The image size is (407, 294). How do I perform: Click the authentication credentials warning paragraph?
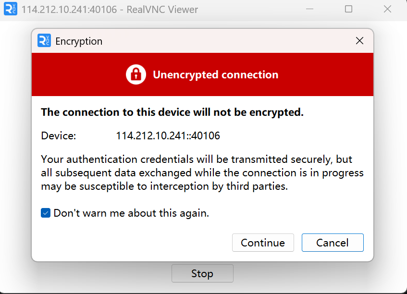tap(202, 172)
